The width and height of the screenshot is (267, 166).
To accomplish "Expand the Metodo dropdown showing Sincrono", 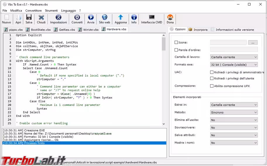I will pyautogui.click(x=234, y=112).
